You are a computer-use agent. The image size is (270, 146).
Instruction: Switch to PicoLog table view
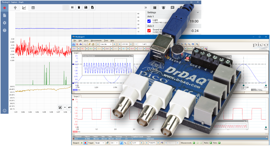(33, 8)
